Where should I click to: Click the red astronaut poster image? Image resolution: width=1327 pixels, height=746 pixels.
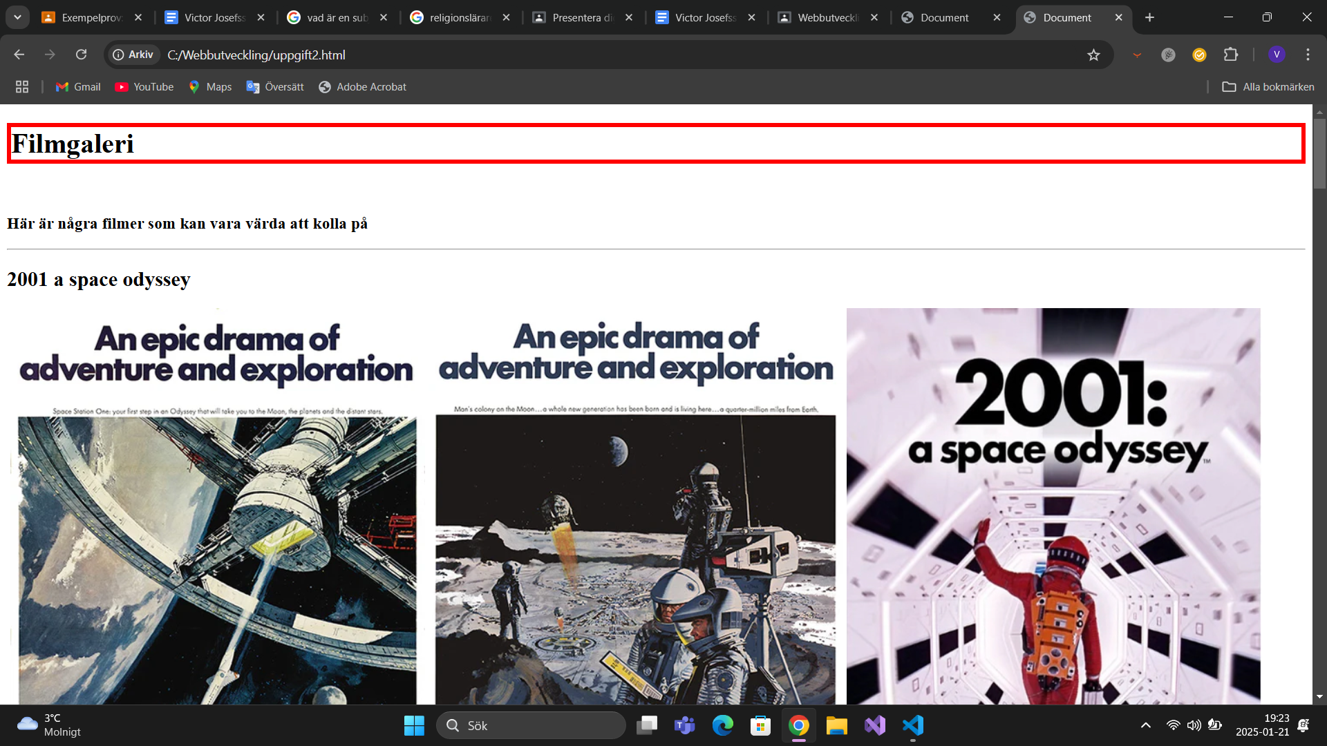coord(1053,506)
